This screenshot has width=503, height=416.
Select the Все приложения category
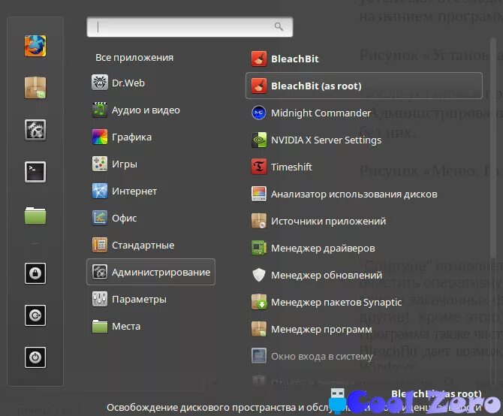(134, 57)
